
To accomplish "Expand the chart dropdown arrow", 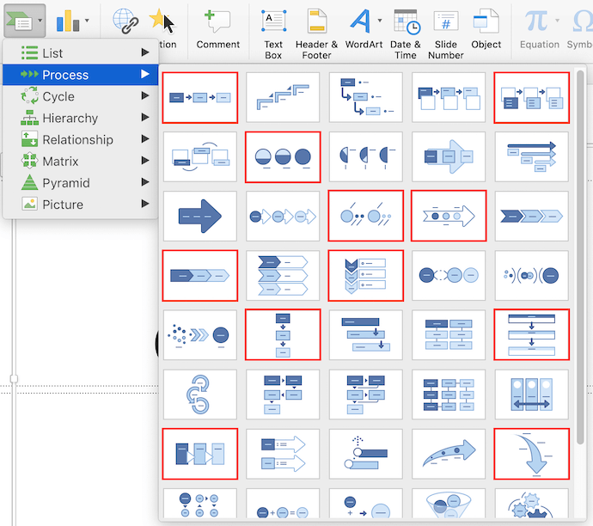I will [87, 20].
